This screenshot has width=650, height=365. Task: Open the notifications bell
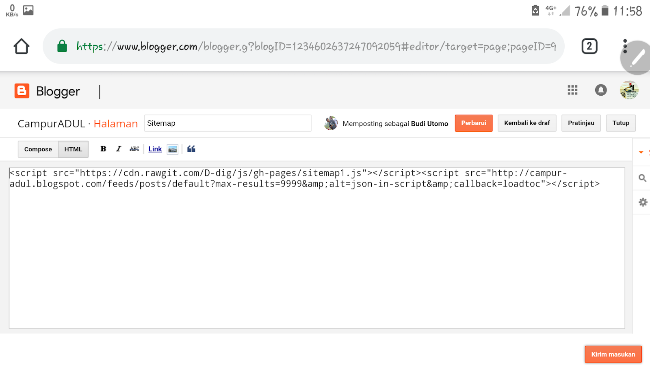click(x=601, y=90)
